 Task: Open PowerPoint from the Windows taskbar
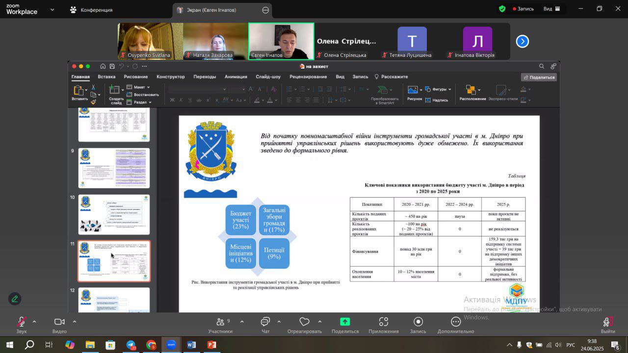click(x=212, y=345)
